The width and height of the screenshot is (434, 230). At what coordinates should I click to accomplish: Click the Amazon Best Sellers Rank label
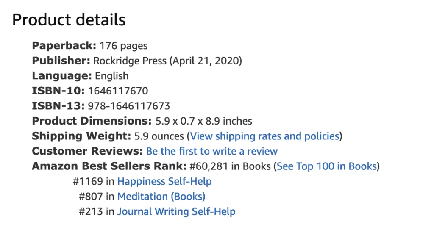click(x=109, y=166)
